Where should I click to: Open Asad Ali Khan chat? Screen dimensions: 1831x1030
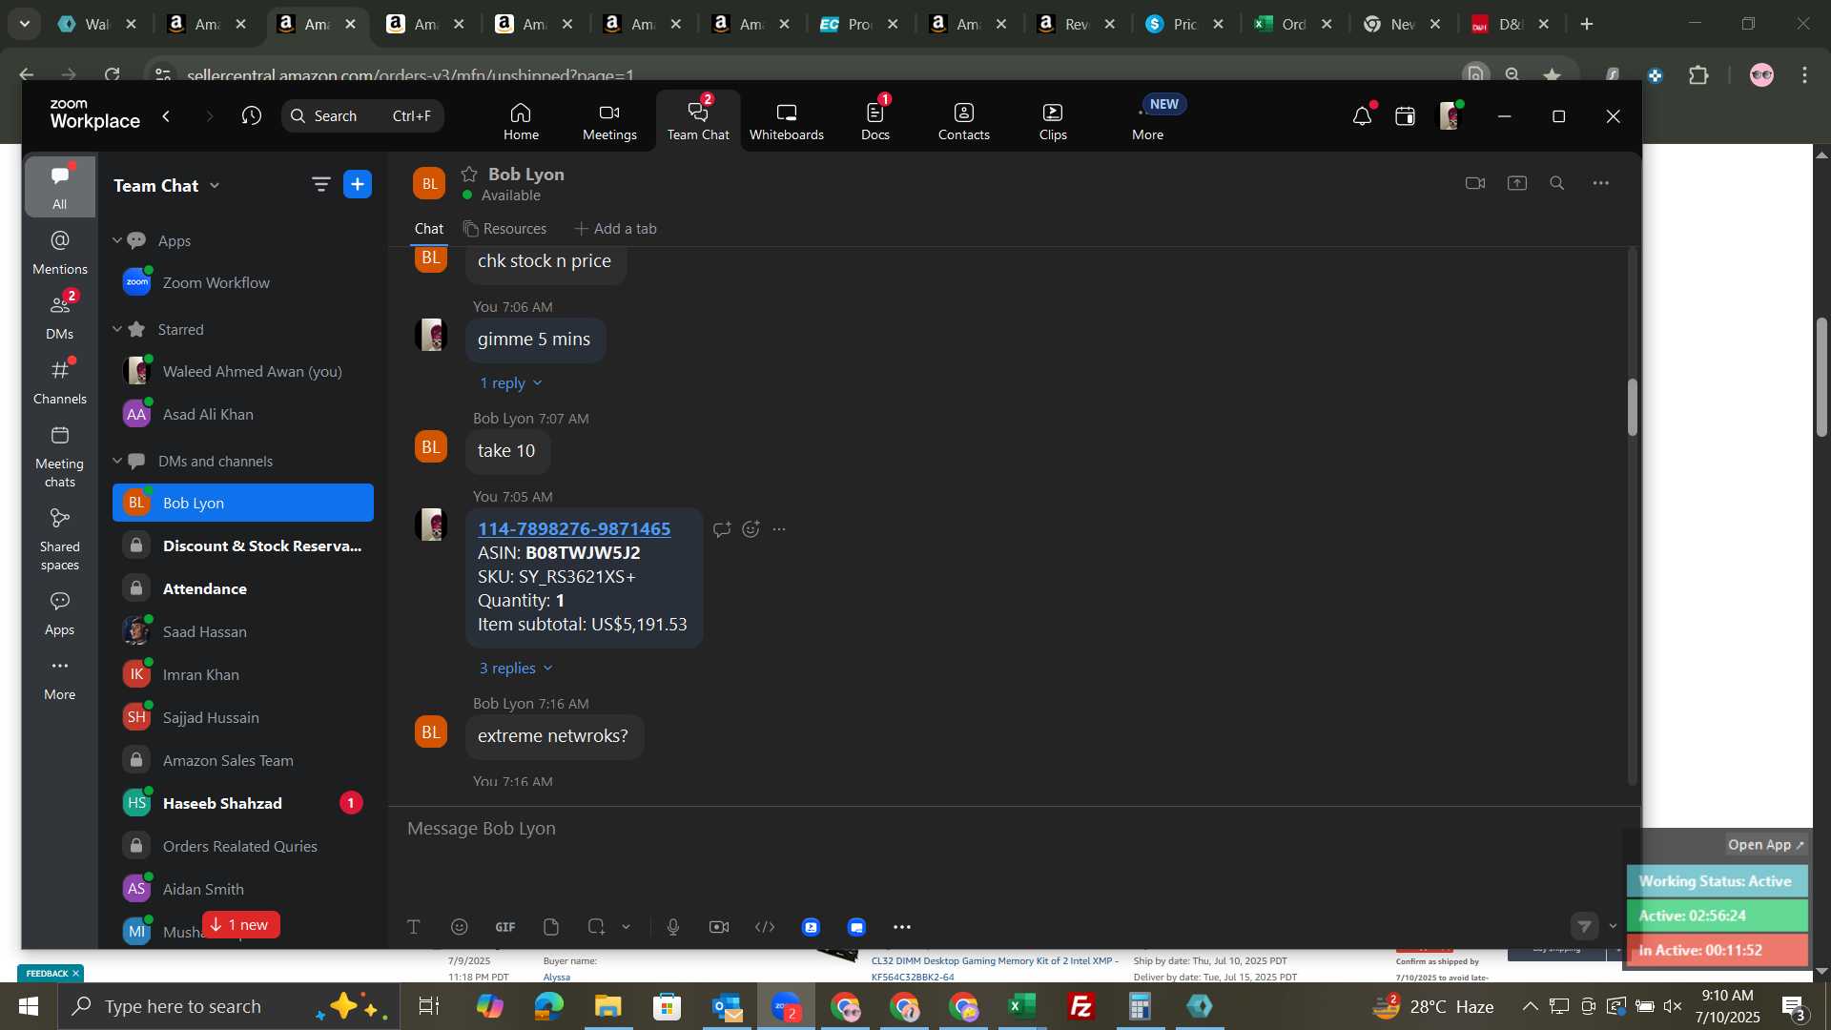pyautogui.click(x=243, y=414)
